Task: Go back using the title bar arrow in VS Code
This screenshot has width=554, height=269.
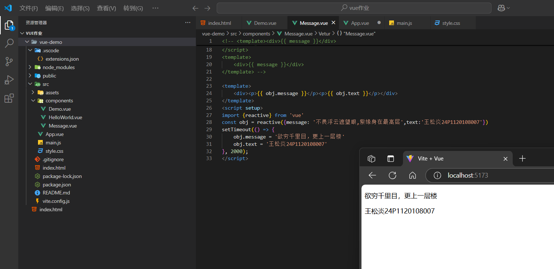Action: pyautogui.click(x=196, y=8)
